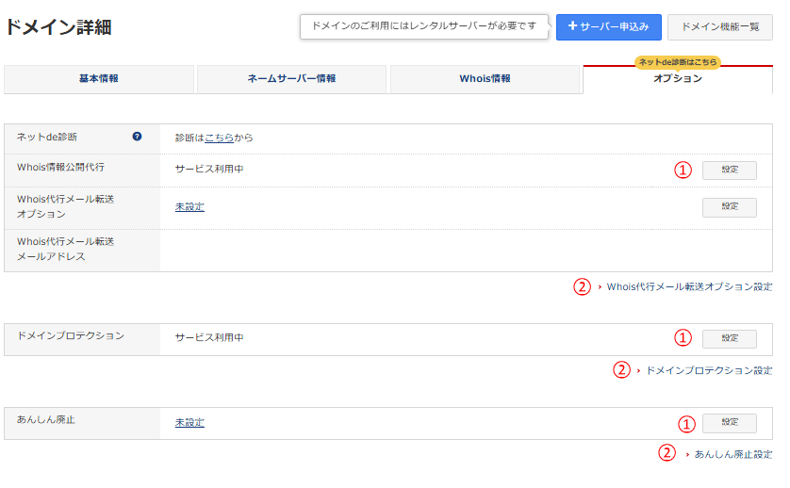Viewport: 790px width, 488px height.
Task: Click the ドメイン詳細 page heading
Action: pyautogui.click(x=58, y=27)
